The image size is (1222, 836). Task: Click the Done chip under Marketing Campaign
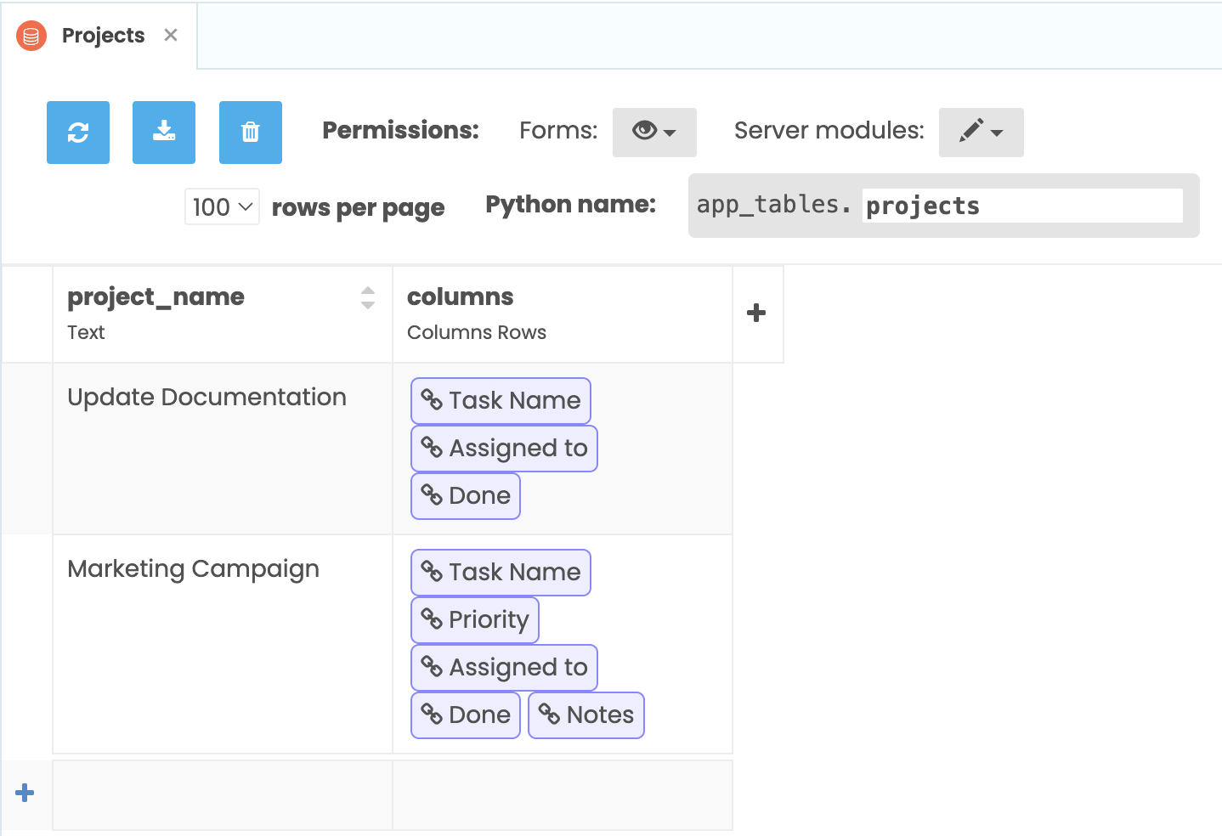[x=466, y=715]
